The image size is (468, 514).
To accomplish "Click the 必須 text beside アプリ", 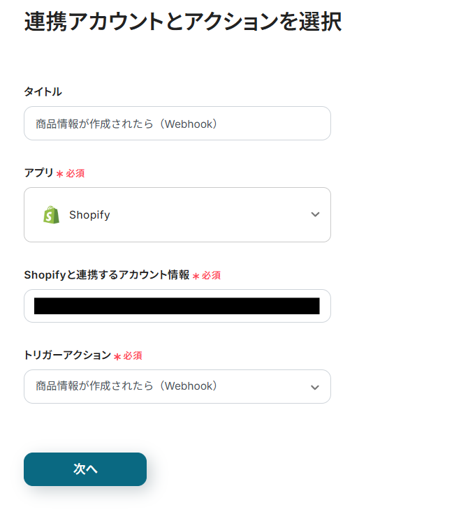I will point(75,173).
